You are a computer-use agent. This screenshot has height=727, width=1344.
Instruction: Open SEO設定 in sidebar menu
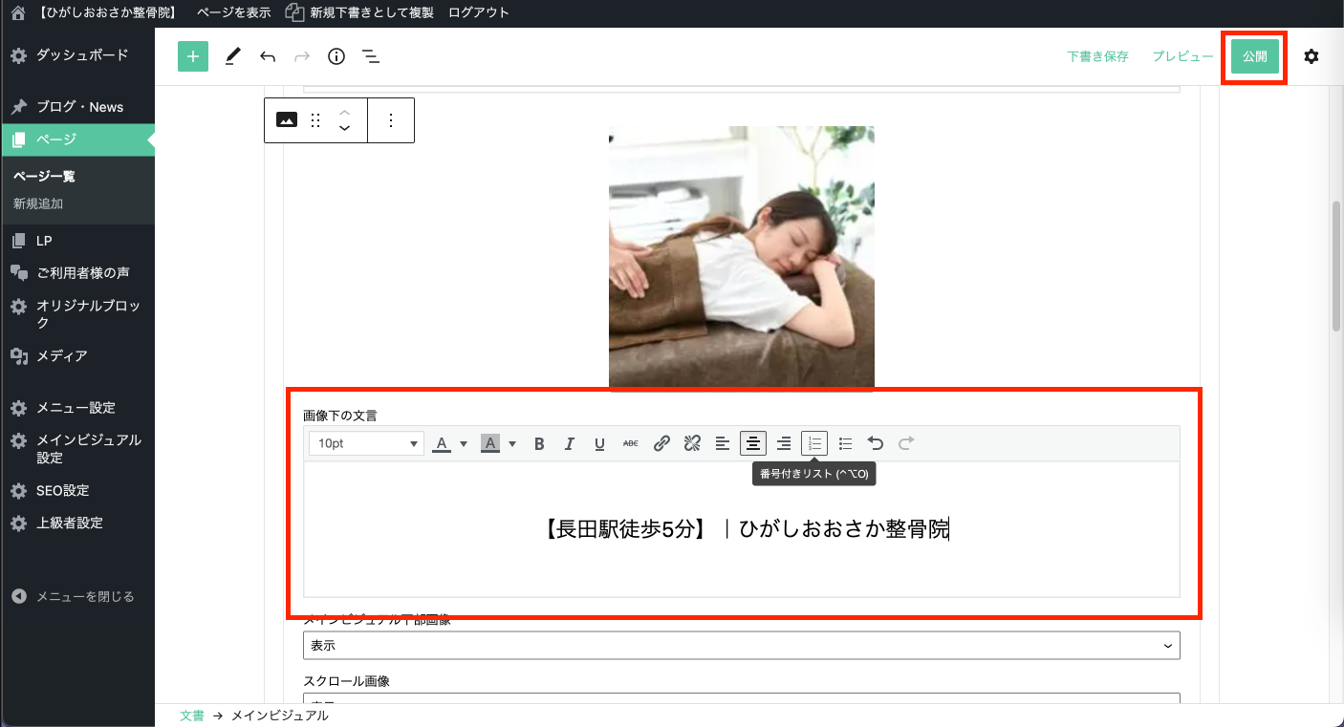coord(62,490)
